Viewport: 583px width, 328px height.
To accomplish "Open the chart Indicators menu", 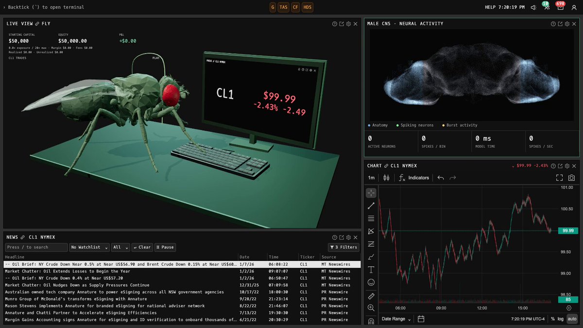I will [x=414, y=178].
